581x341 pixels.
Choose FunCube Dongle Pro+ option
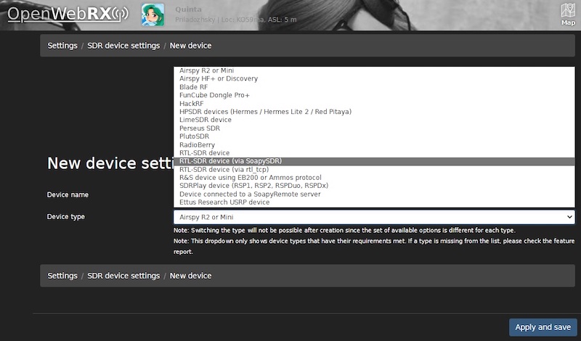point(374,95)
